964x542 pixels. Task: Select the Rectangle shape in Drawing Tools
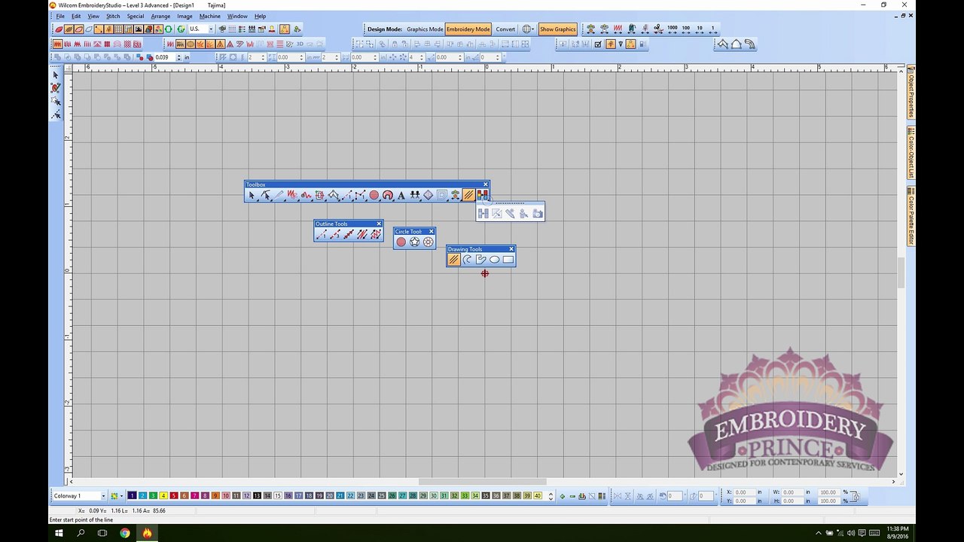[508, 260]
